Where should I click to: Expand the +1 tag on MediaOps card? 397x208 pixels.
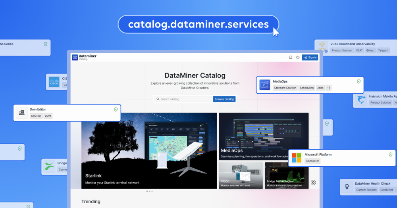[x=328, y=88]
